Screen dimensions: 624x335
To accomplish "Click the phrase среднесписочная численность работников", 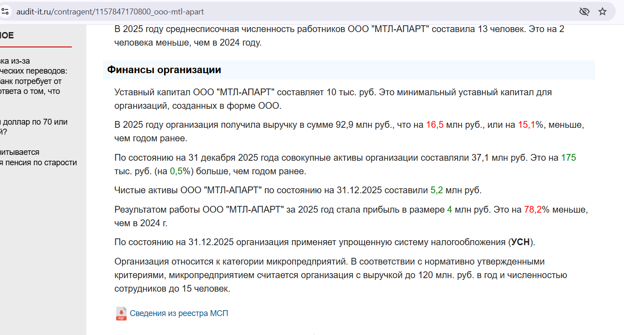I will click(x=256, y=29).
